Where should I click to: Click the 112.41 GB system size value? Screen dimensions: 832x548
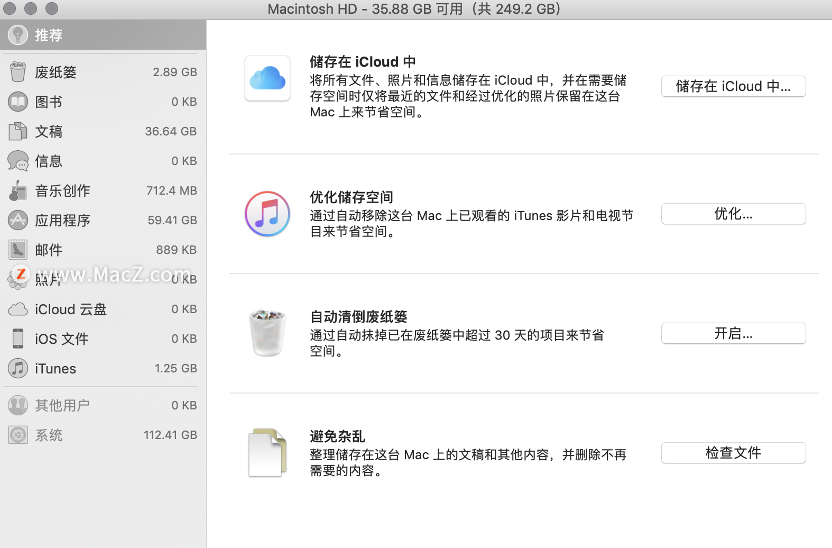(170, 435)
